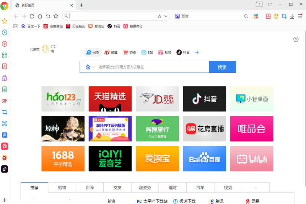Expand more tabs with ellipsis
This screenshot has height=204, width=306.
coord(256,188)
